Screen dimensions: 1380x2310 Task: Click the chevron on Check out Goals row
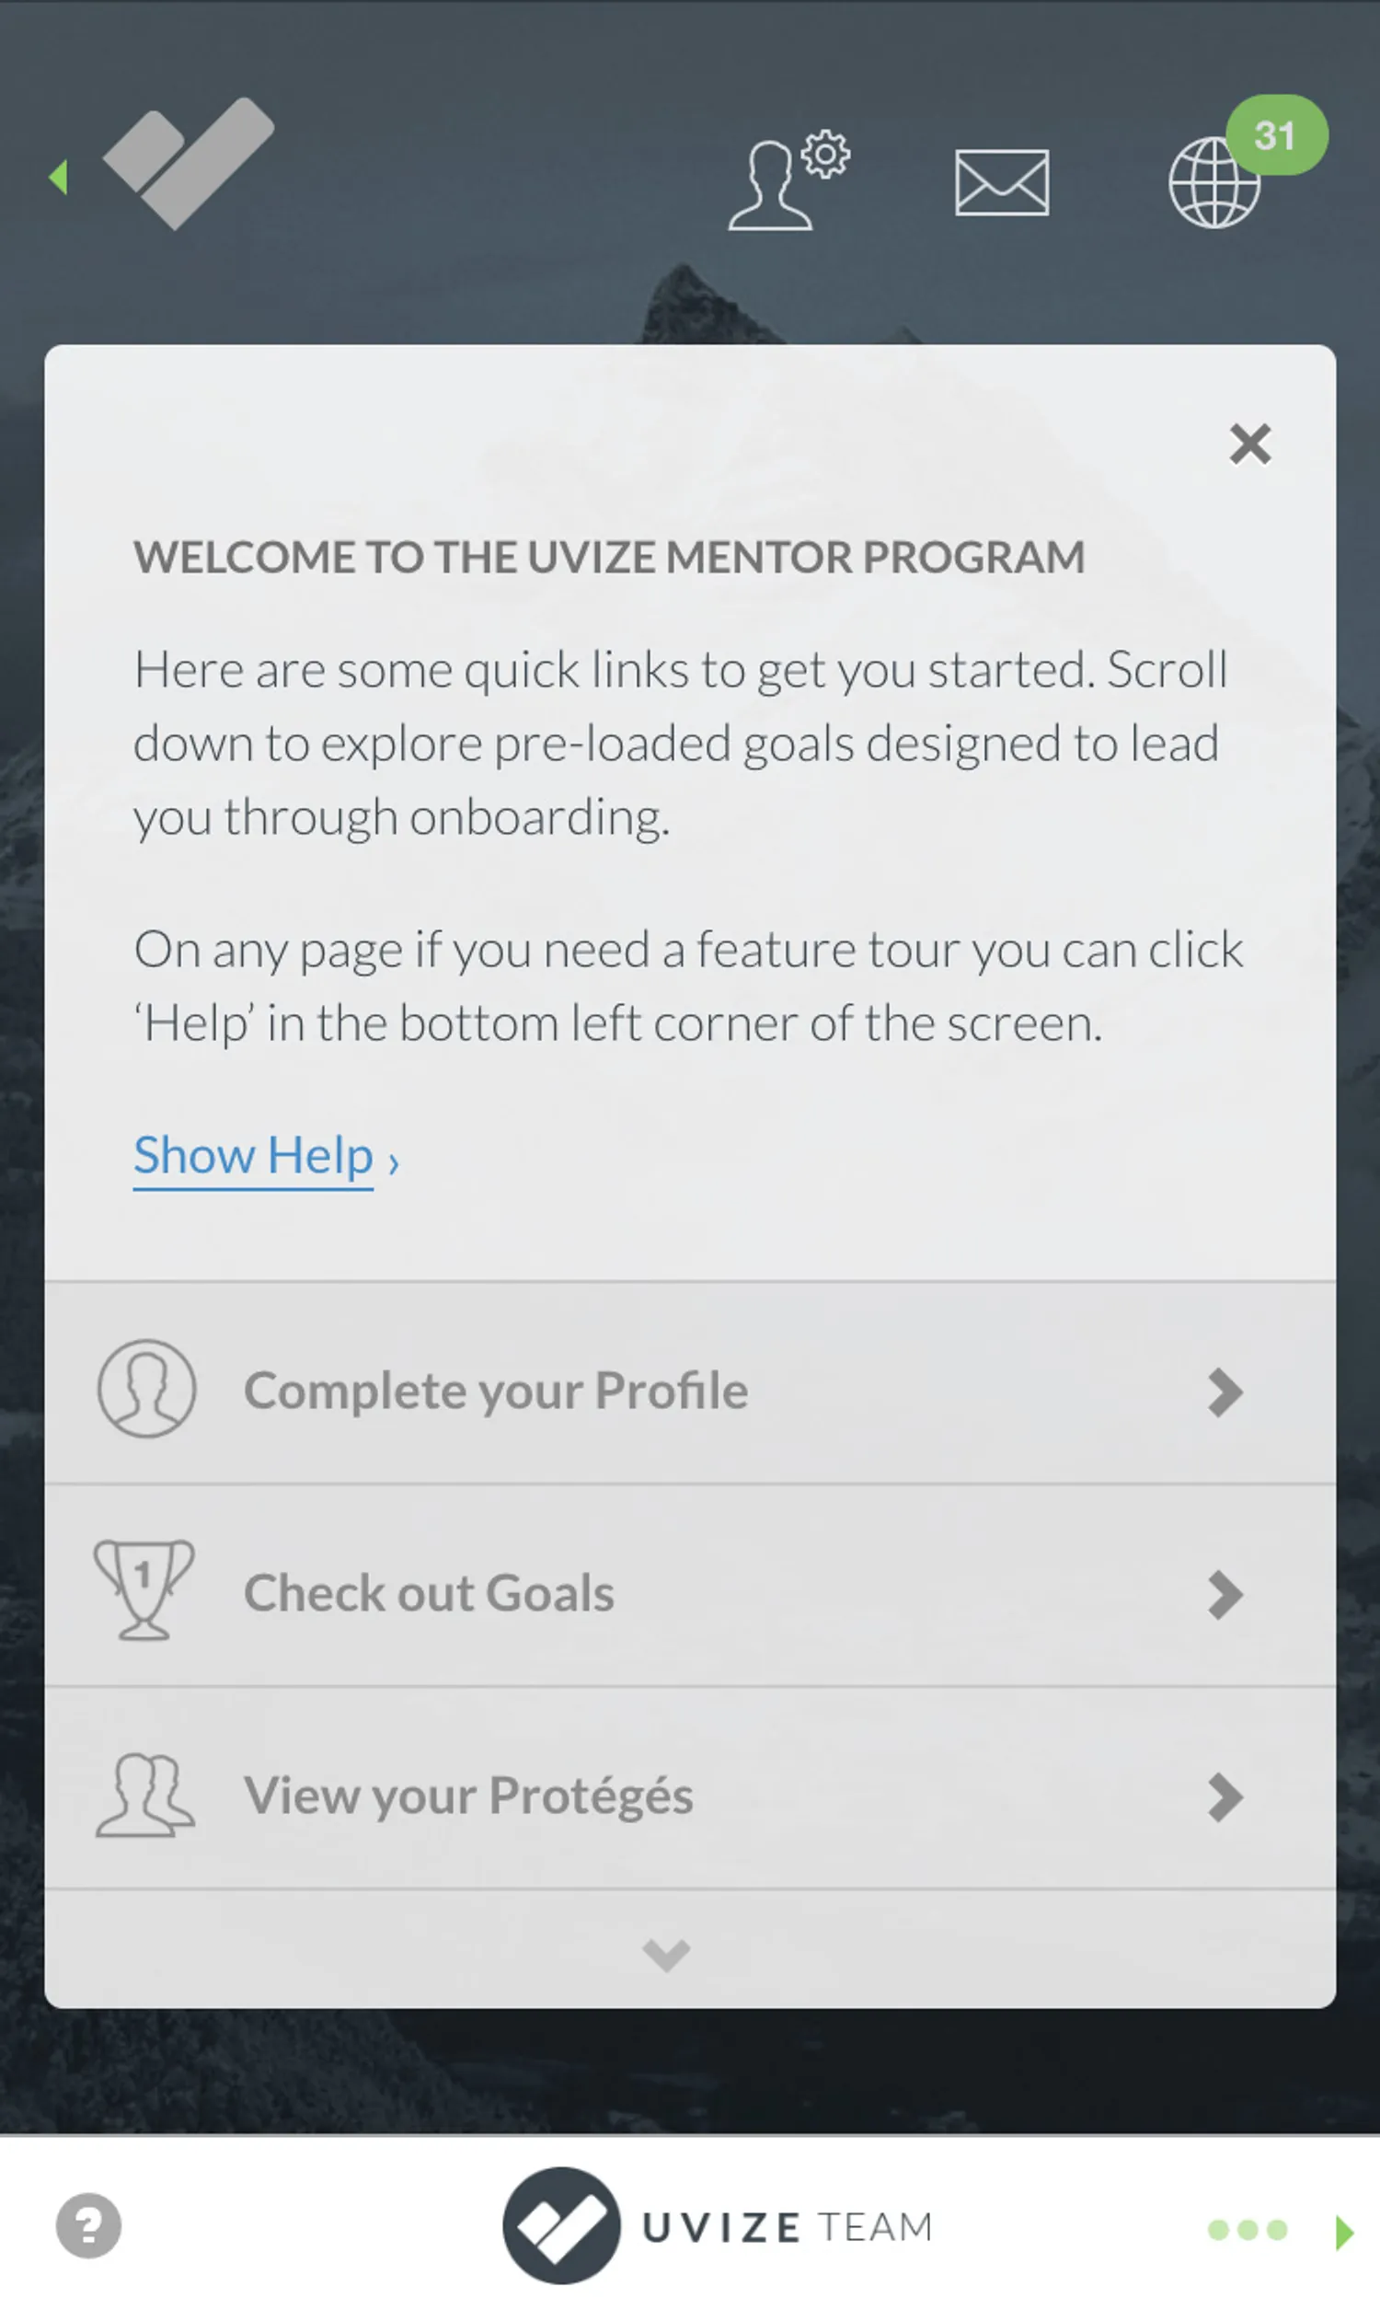(1225, 1595)
